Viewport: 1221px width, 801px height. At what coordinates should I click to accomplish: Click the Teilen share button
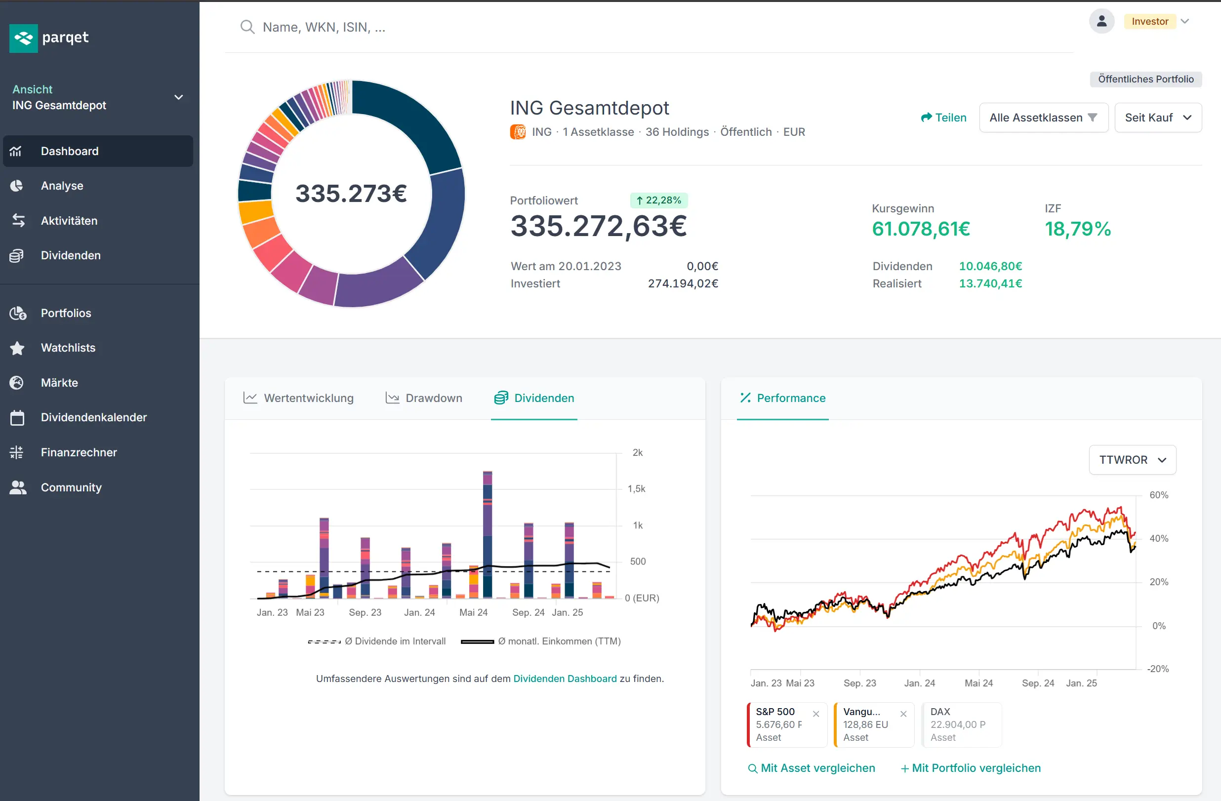pos(943,118)
